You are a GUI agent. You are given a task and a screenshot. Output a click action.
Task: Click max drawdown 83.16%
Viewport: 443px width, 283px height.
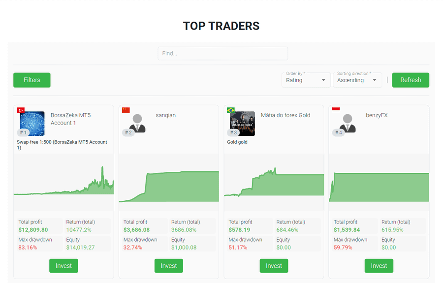[x=28, y=248]
